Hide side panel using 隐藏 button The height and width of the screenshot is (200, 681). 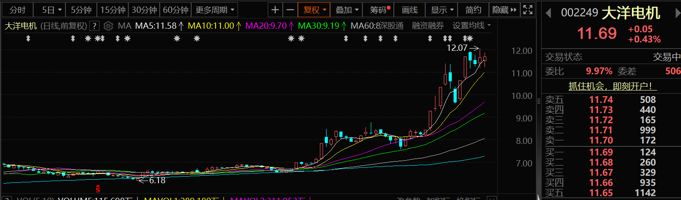pos(504,10)
